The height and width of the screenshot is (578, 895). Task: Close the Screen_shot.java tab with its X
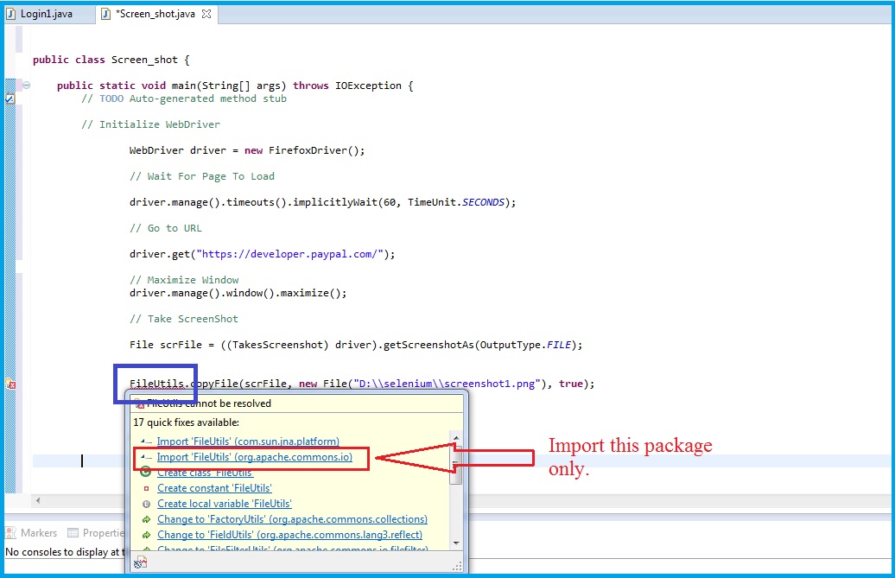pyautogui.click(x=206, y=14)
